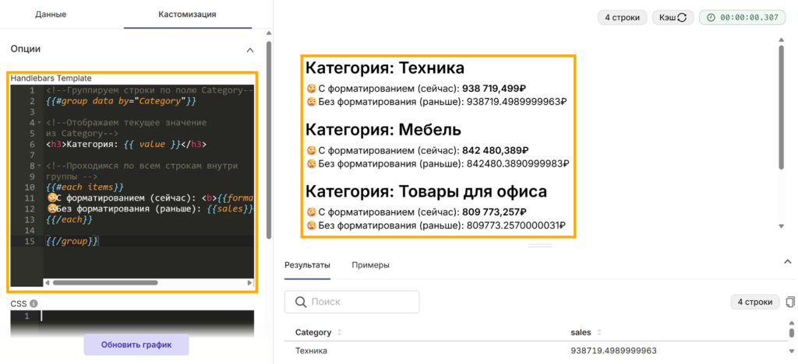The height and width of the screenshot is (364, 798).
Task: Click the {{#each items}} code line
Action: pyautogui.click(x=84, y=187)
